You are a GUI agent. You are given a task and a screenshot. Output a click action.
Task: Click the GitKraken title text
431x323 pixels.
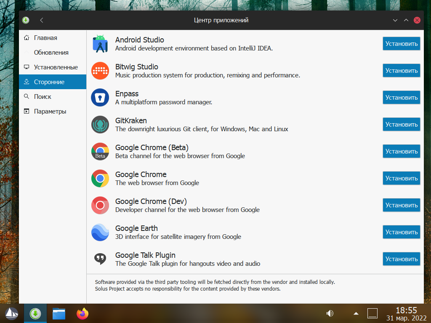tap(131, 121)
